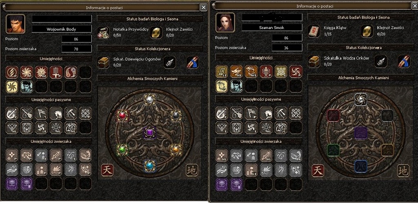Click Szkat. Dziewięciu Ogonów chest icon
The image size is (418, 204).
pyautogui.click(x=103, y=63)
